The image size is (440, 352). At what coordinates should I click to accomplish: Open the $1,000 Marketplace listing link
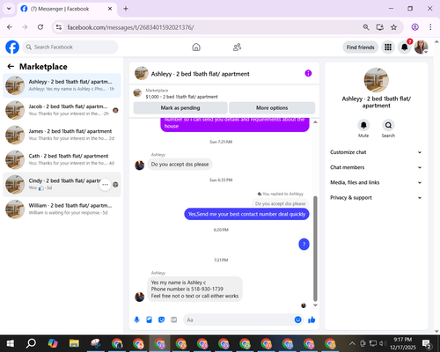pos(181,97)
